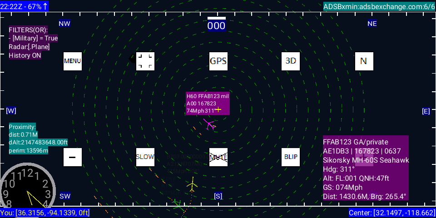This screenshot has height=218, width=436.
Task: Toggle GPS centering button
Action: 218,61
